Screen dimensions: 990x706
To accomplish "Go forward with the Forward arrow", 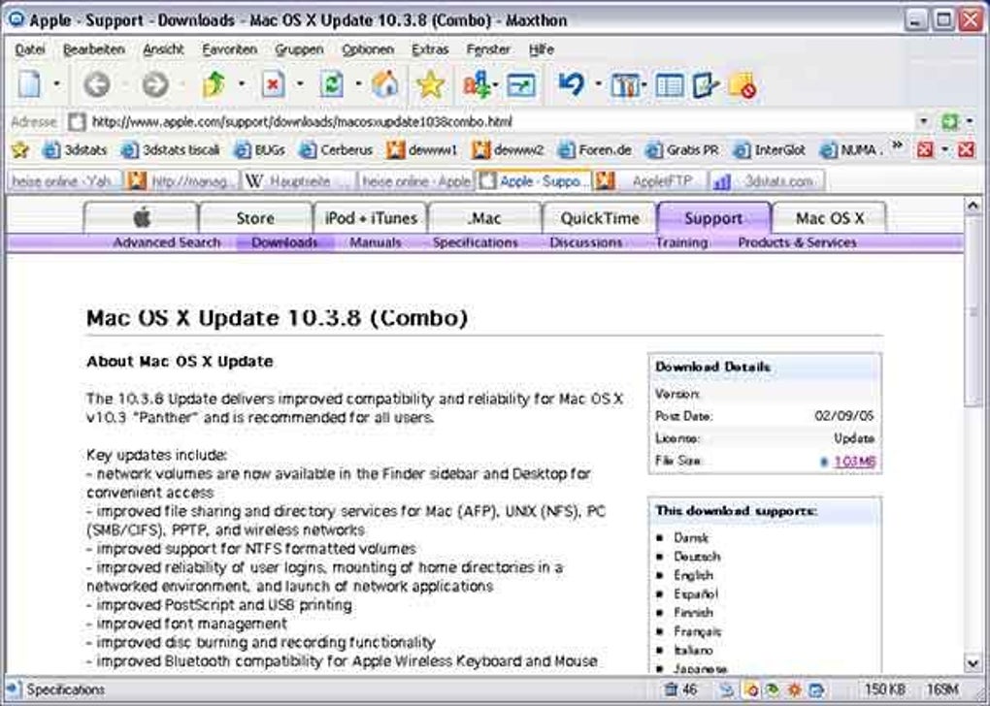I will [154, 84].
